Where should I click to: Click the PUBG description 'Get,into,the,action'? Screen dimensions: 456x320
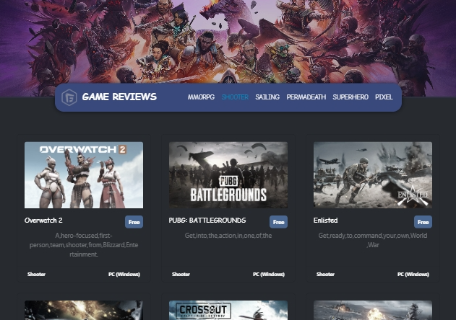[228, 236]
